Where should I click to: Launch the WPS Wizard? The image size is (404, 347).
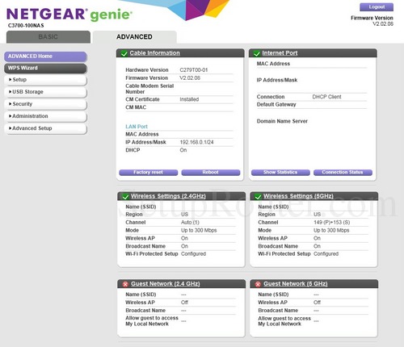click(x=45, y=69)
